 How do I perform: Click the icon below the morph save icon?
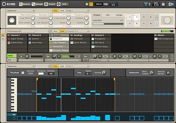[x=157, y=23]
